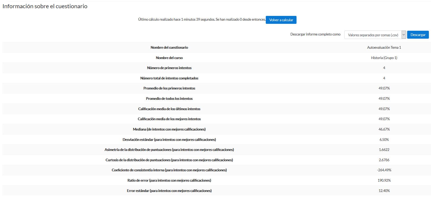The height and width of the screenshot is (197, 431).
Task: Select 49.07% in the últimos intentos row
Action: (x=384, y=109)
